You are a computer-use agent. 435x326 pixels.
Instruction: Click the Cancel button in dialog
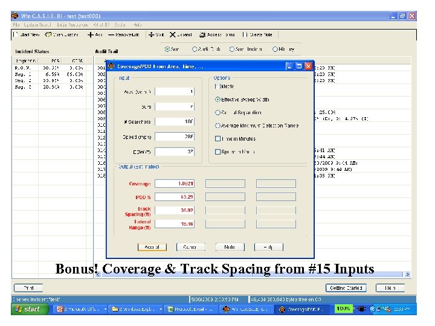click(x=191, y=247)
